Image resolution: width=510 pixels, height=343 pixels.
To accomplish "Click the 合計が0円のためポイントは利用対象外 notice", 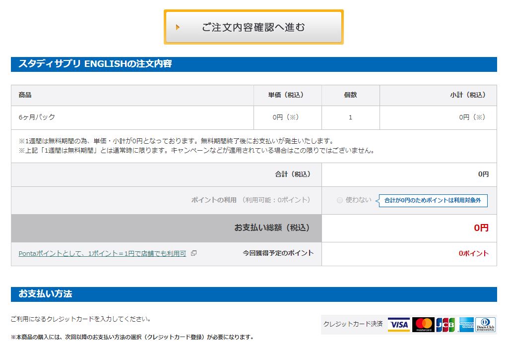I will pyautogui.click(x=433, y=201).
